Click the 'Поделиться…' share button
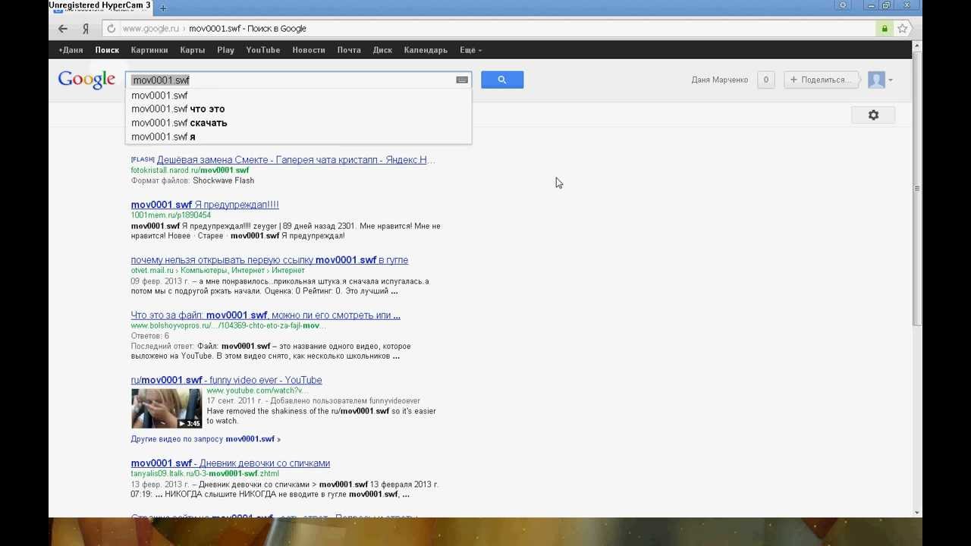This screenshot has height=546, width=971. (821, 80)
